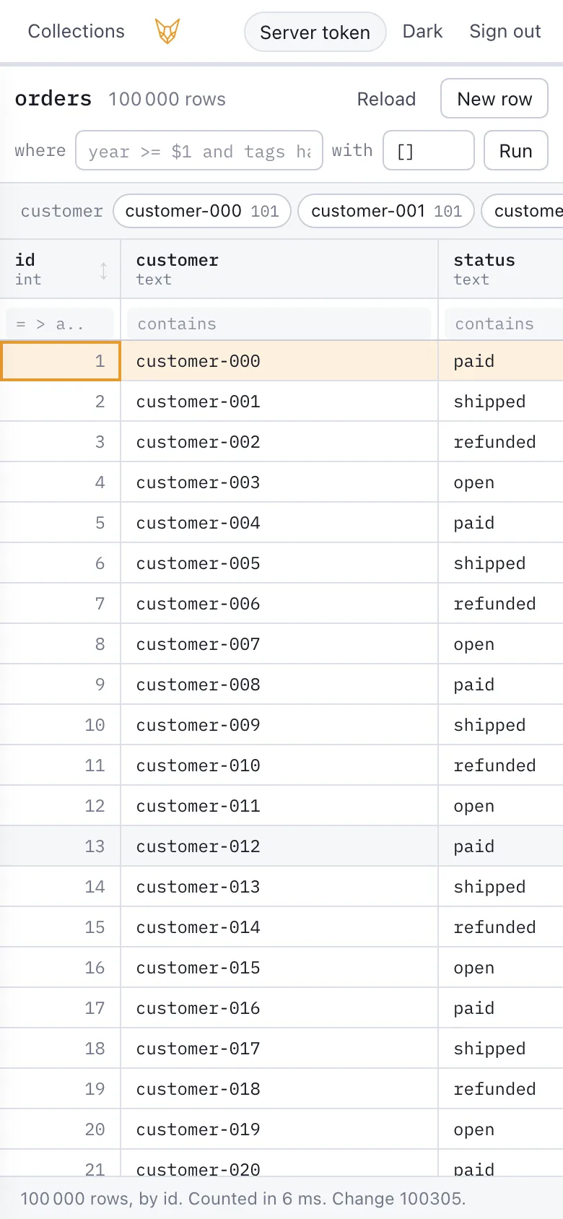The height and width of the screenshot is (1219, 563).
Task: Filter by customer-000 facet chip
Action: (x=202, y=211)
